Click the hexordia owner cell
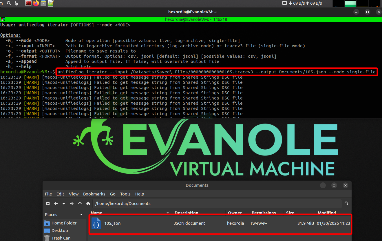The height and width of the screenshot is (241, 382). [x=235, y=223]
